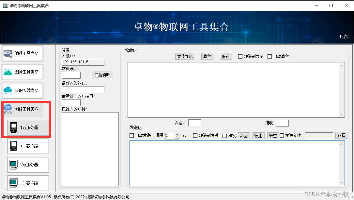
Task: Toggle 16进制发送 checkbox
Action: [195, 135]
